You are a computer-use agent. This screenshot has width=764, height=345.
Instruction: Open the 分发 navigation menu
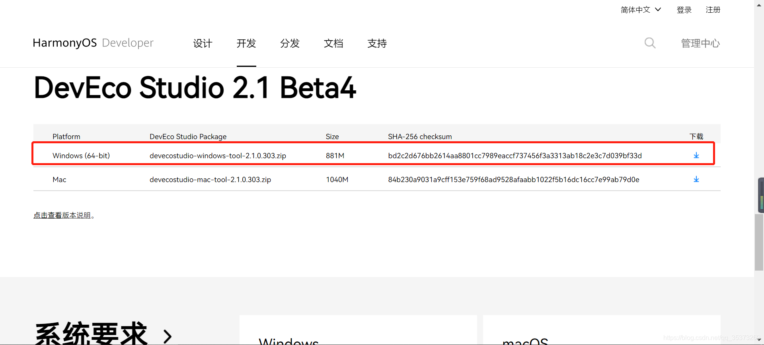pos(290,43)
